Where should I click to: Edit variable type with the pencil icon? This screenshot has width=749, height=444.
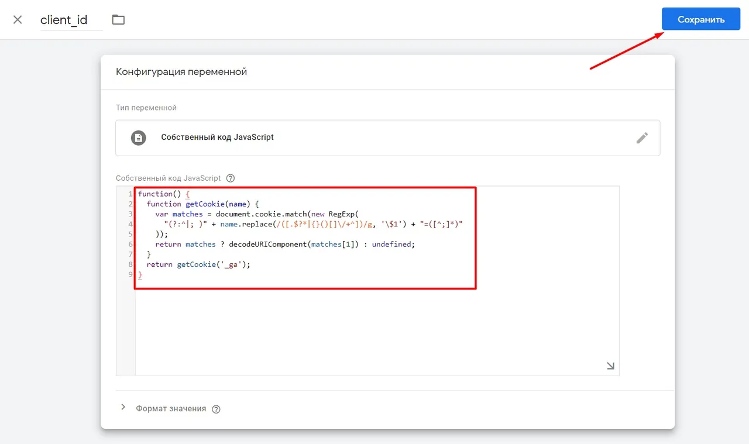pos(642,138)
